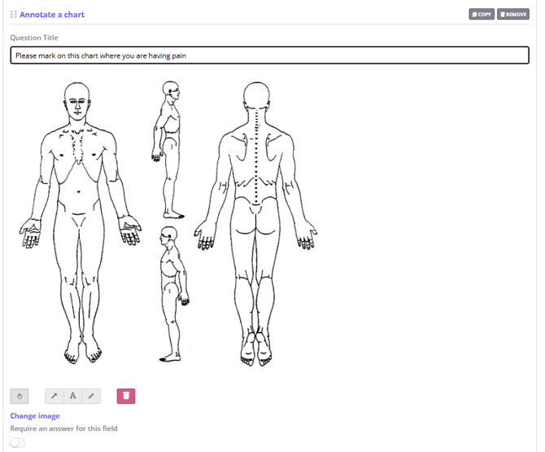545x452 pixels.
Task: Toggle Require an answer for this field
Action: click(x=18, y=442)
